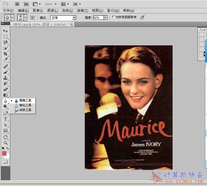The width and height of the screenshot is (207, 186).
Task: Click the 强度 value field showing 50%
Action: click(98, 17)
